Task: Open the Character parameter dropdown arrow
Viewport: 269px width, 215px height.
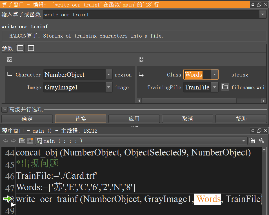Action: click(109, 74)
